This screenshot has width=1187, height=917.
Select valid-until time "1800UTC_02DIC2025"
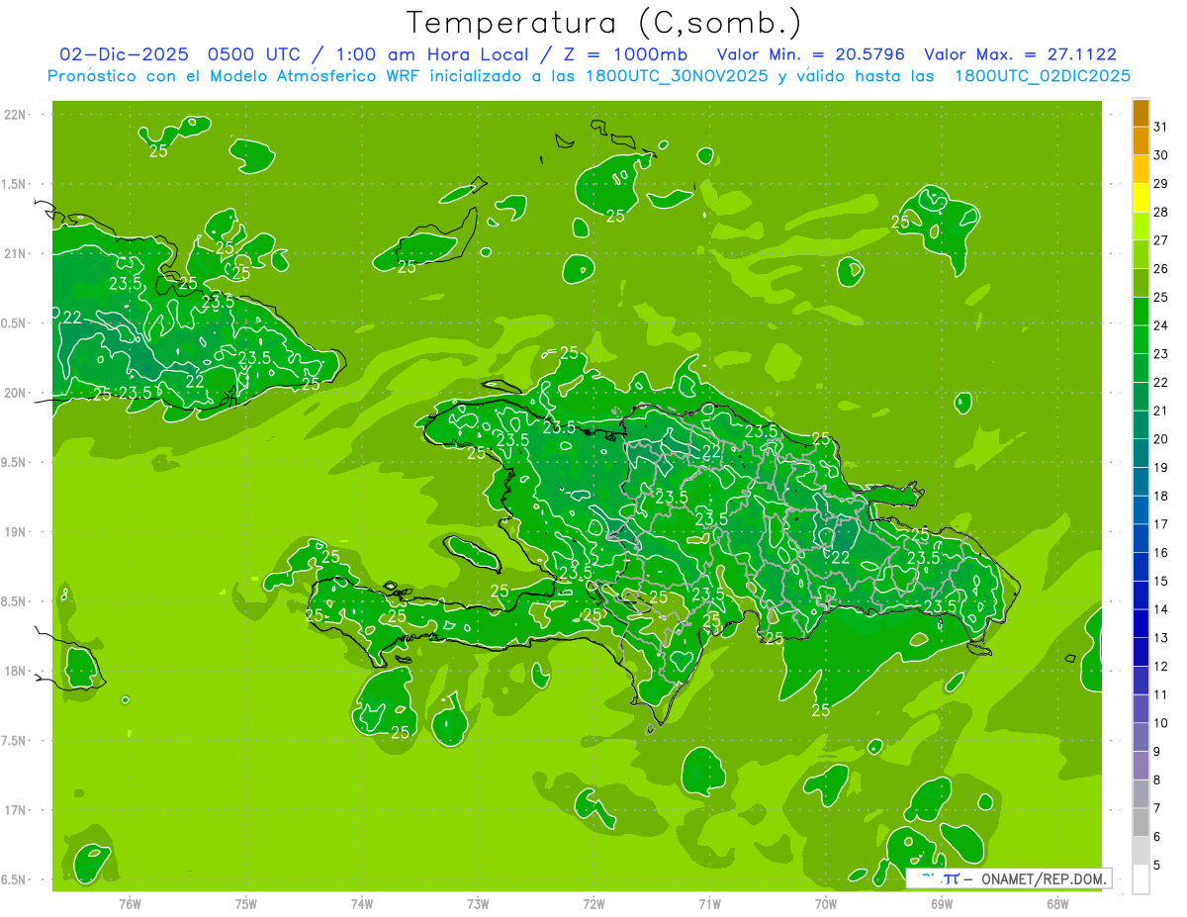[1044, 76]
